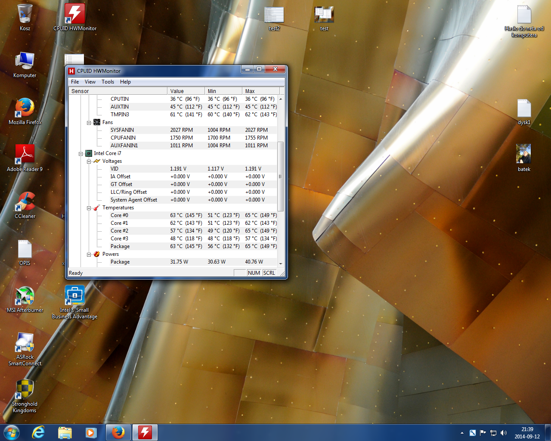This screenshot has width=551, height=441.
Task: Collapse the Fans tree node
Action: click(x=89, y=123)
